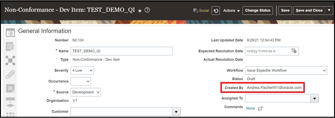Open the relationships network side tab icon

10,61
